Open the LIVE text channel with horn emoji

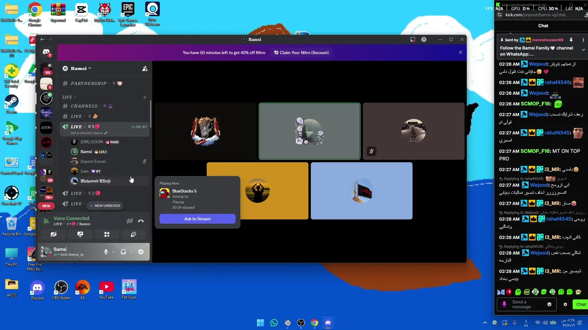coord(105,116)
